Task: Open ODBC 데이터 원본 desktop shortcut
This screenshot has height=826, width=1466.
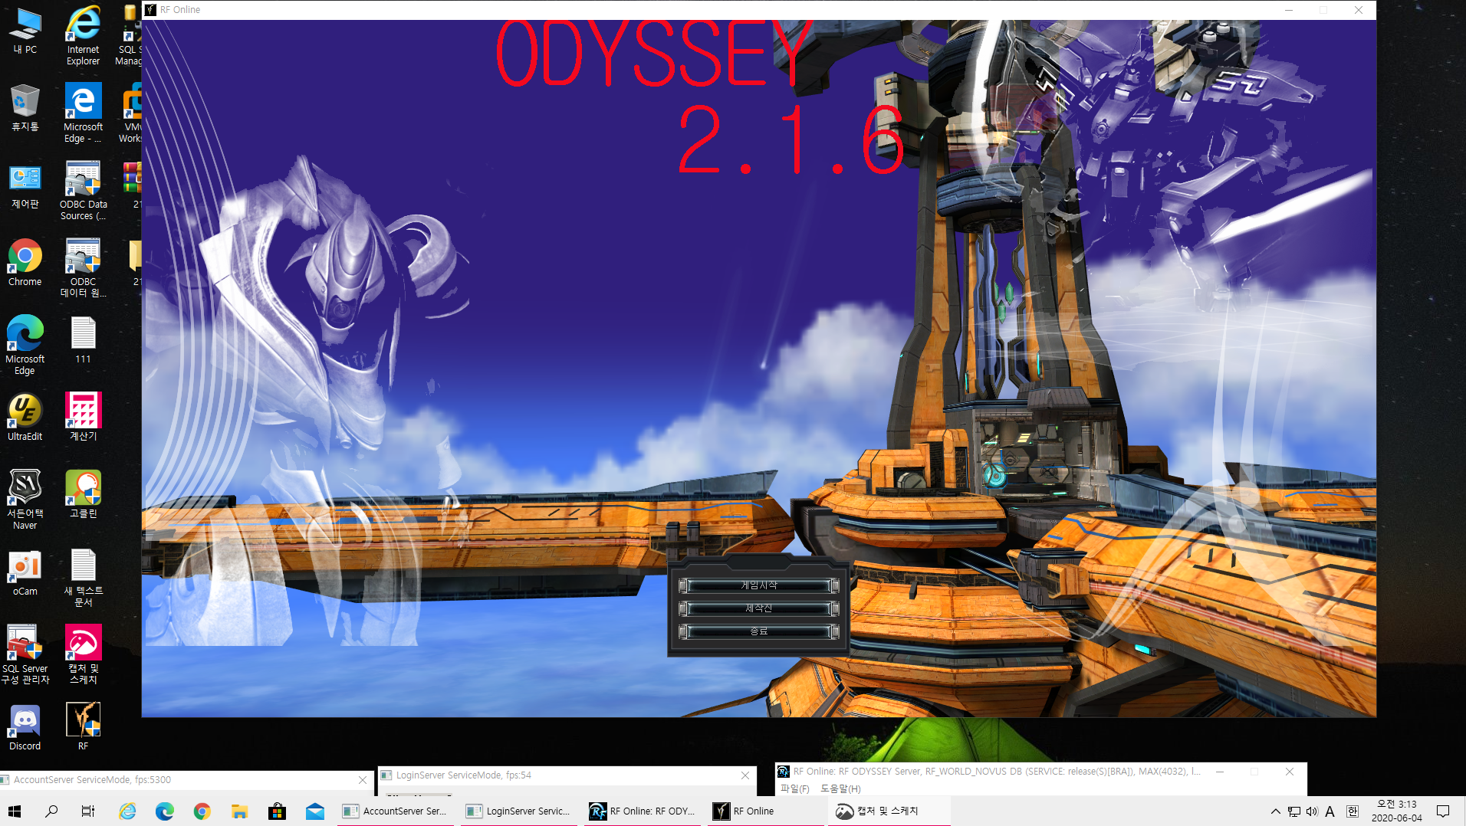Action: point(83,267)
